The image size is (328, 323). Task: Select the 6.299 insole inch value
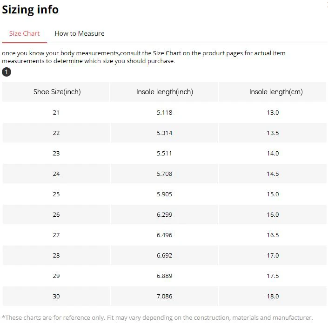pos(164,214)
